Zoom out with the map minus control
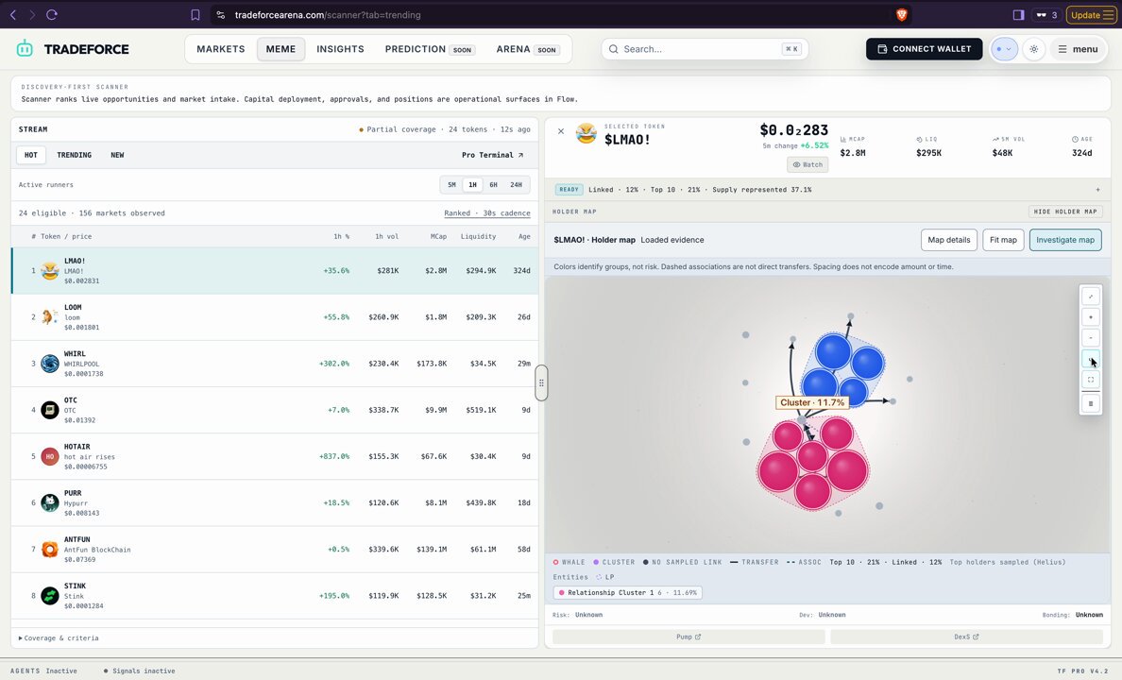 1091,338
